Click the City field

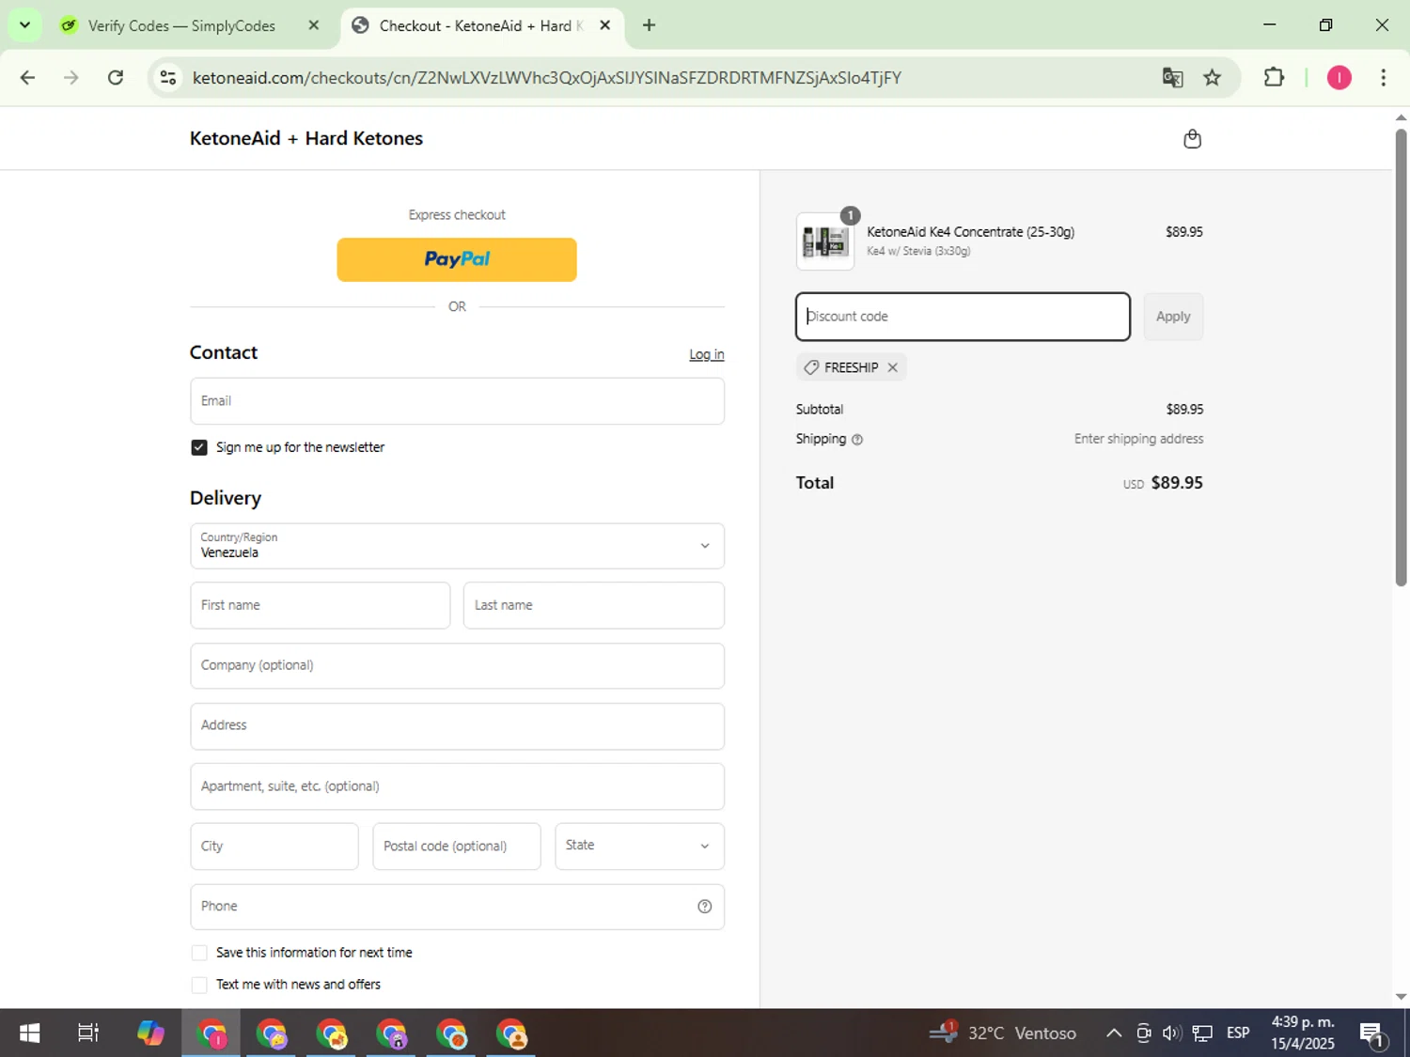[x=274, y=847]
